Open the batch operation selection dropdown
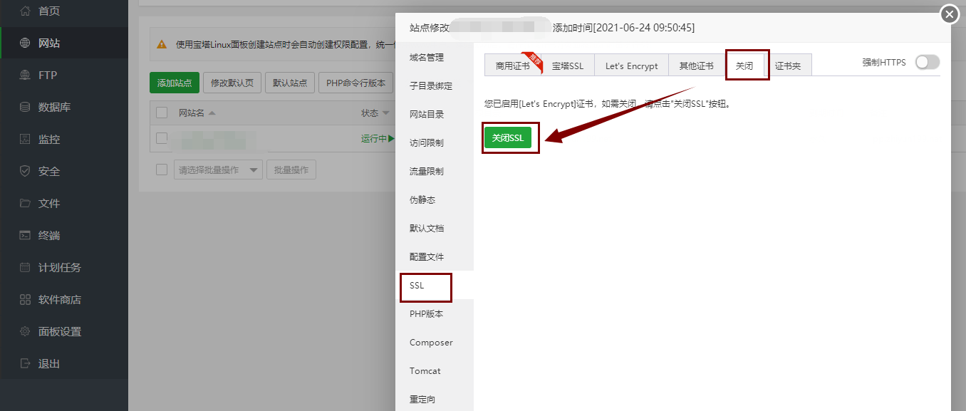This screenshot has width=966, height=411. (218, 170)
